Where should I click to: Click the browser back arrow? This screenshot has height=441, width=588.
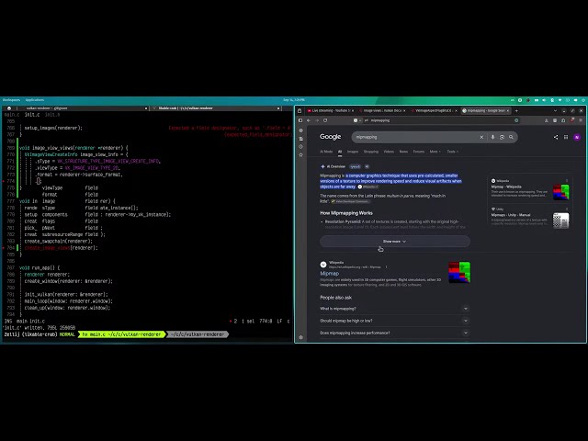tap(309, 120)
